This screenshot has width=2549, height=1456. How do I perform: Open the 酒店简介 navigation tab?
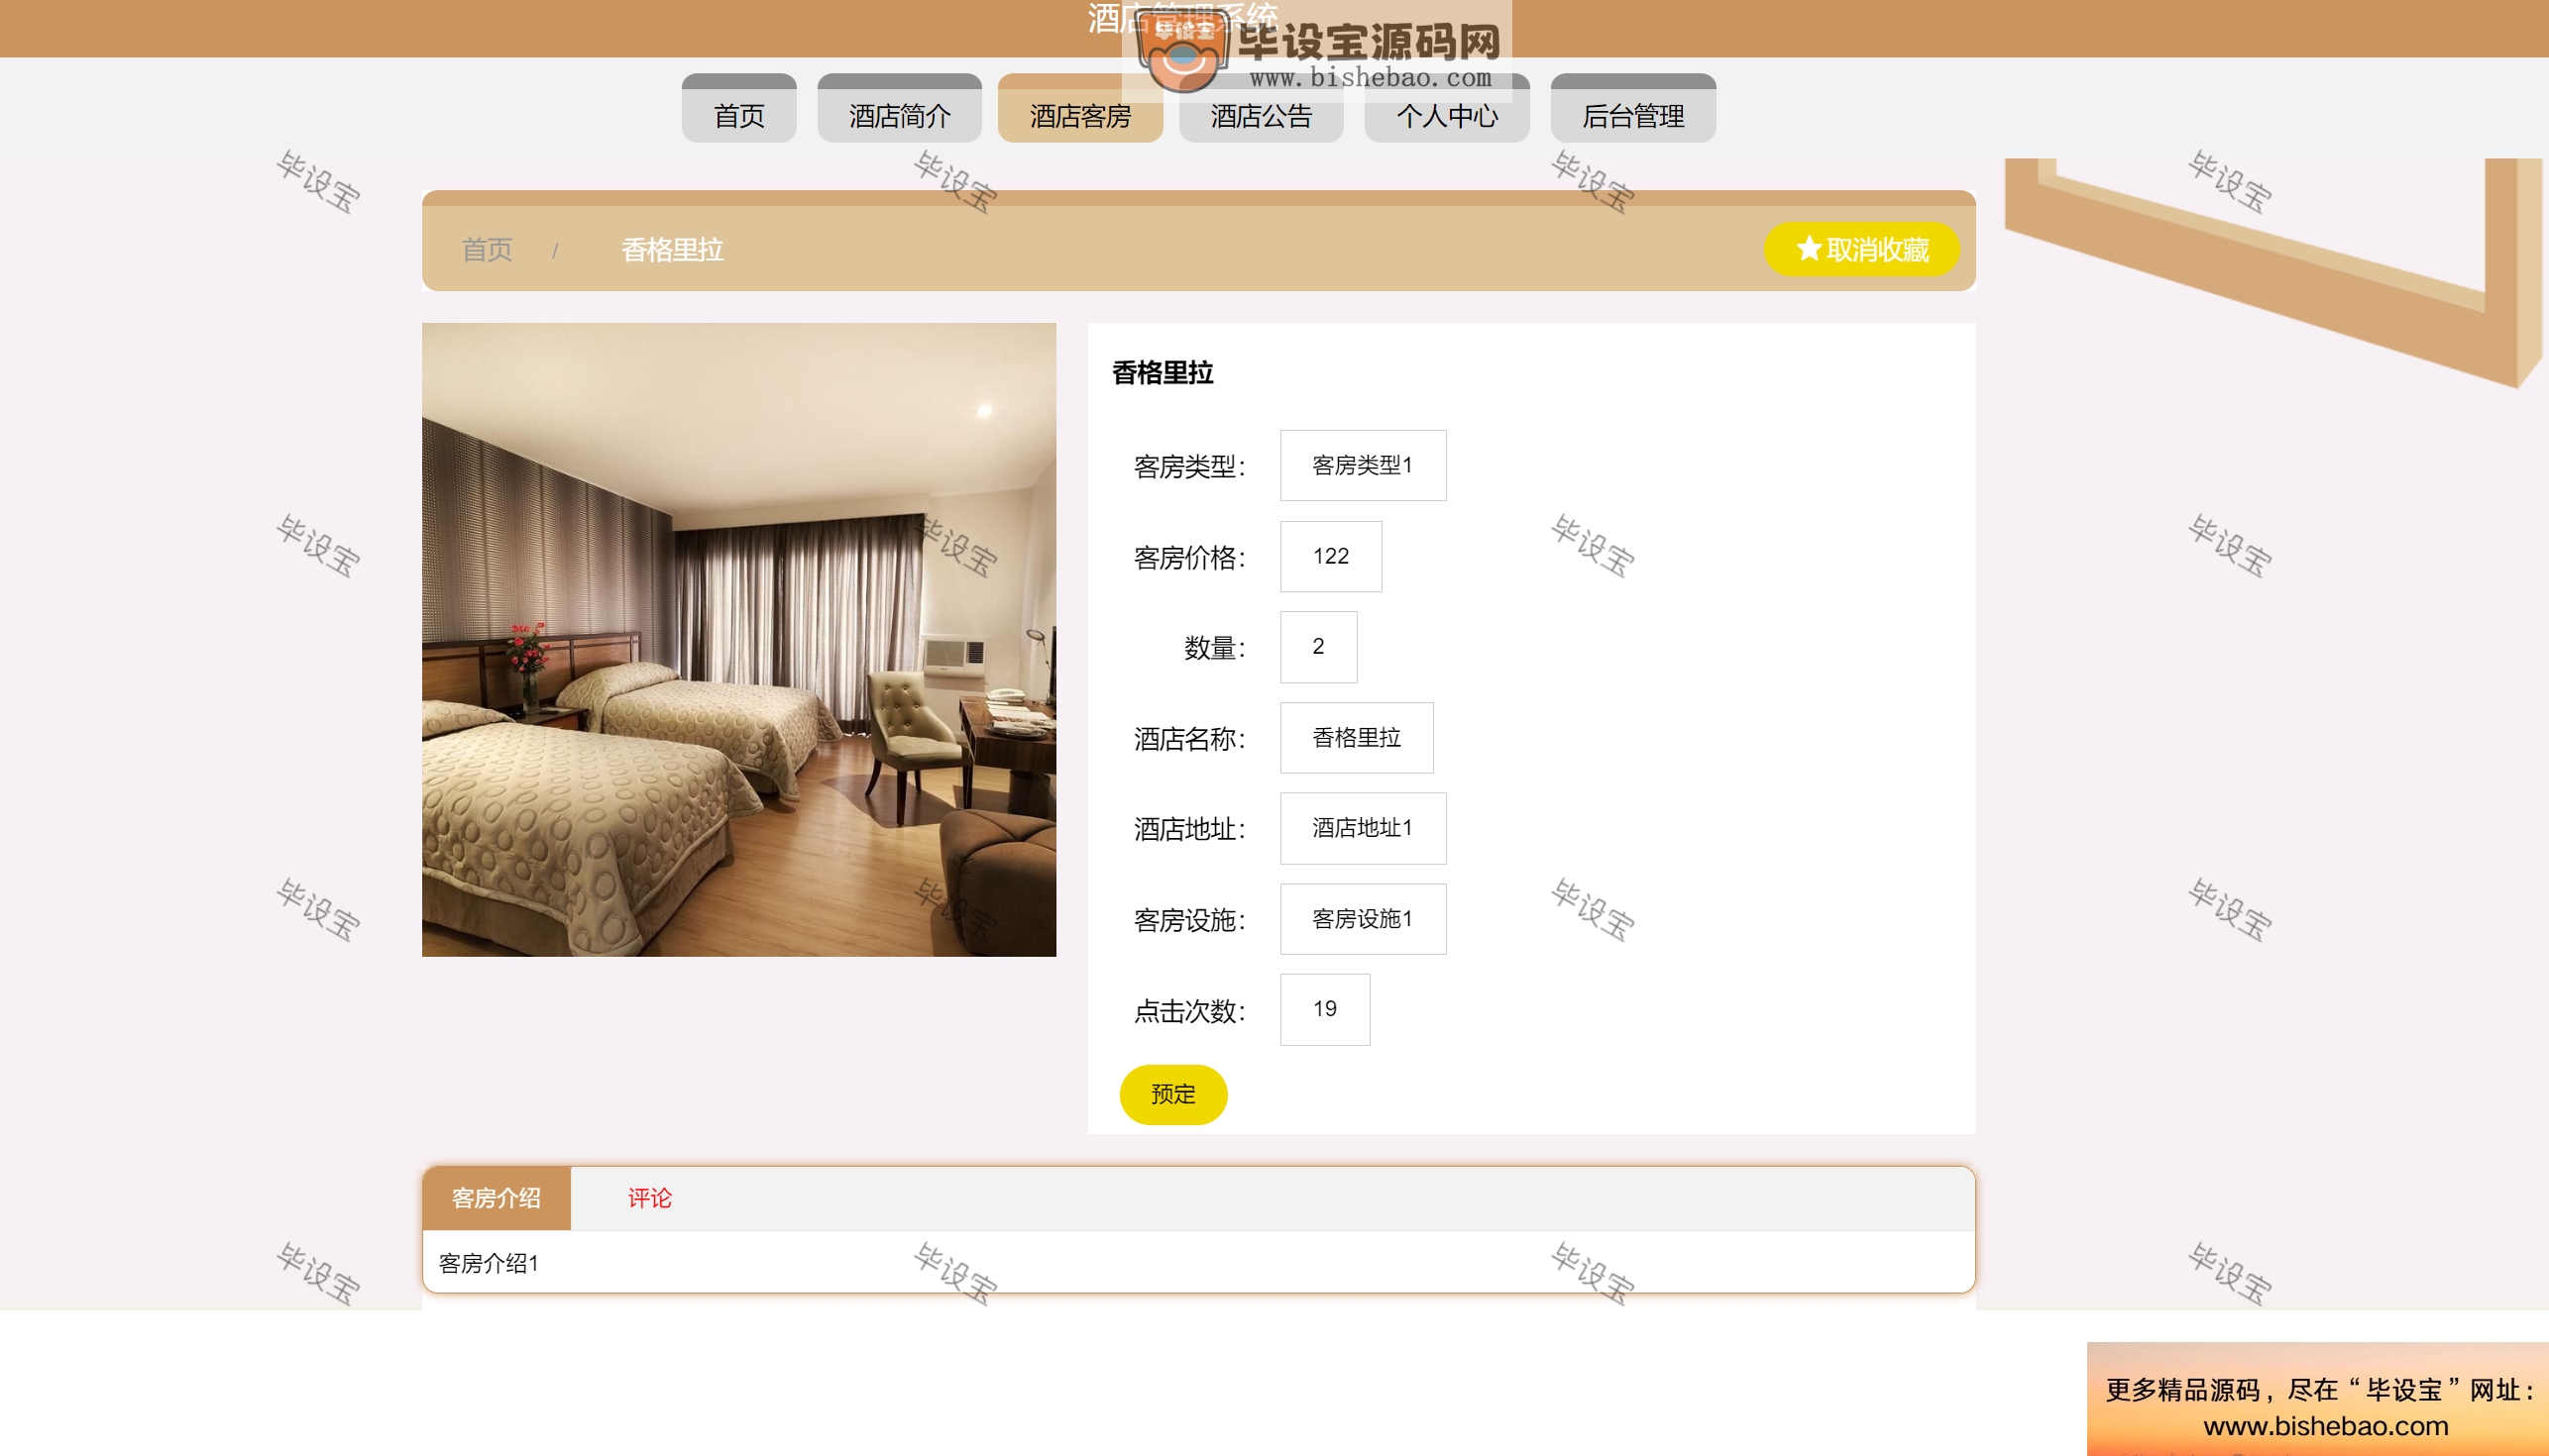[x=899, y=108]
